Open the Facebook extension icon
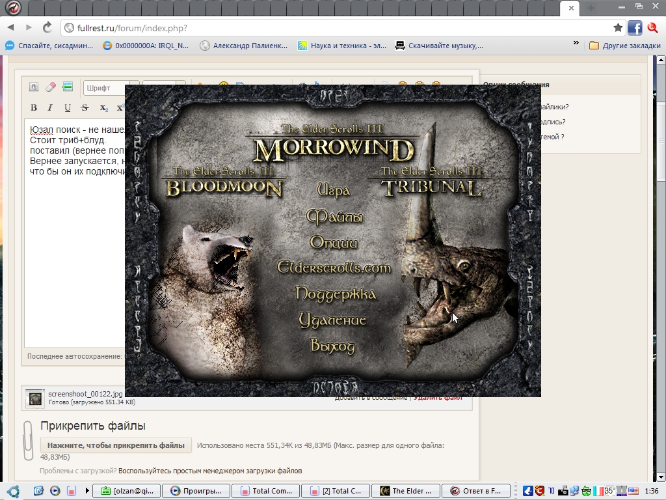The height and width of the screenshot is (500, 666). pos(634,27)
